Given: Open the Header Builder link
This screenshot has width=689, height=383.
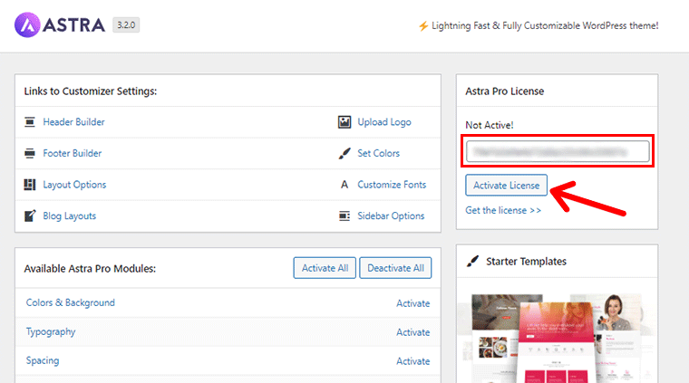Looking at the screenshot, I should 73,122.
